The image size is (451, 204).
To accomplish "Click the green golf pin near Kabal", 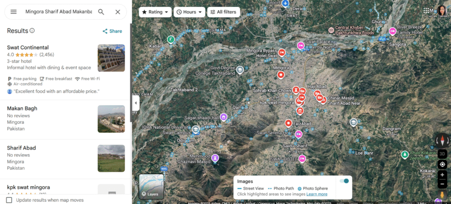I will 171,39.
